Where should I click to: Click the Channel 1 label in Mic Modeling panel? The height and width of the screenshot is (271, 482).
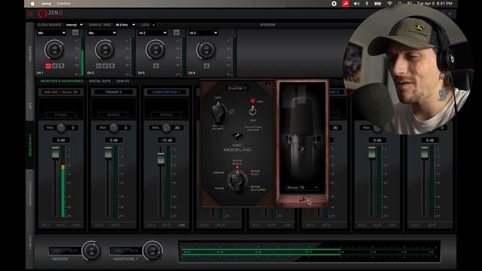tap(236, 88)
